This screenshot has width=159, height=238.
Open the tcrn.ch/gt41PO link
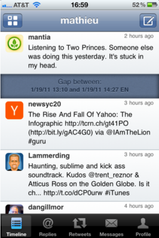[x=97, y=124]
